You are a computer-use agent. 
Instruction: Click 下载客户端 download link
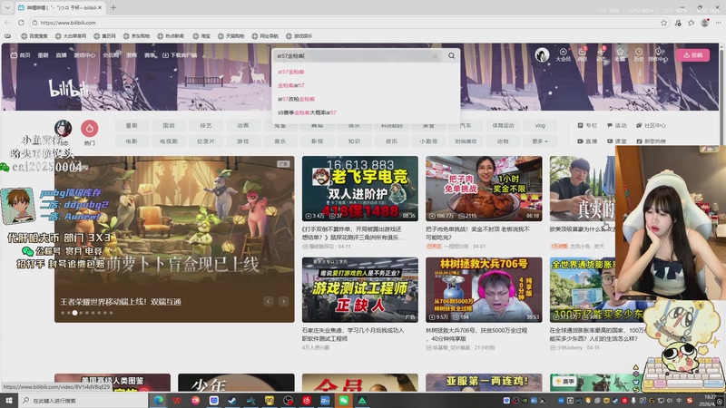[180, 55]
